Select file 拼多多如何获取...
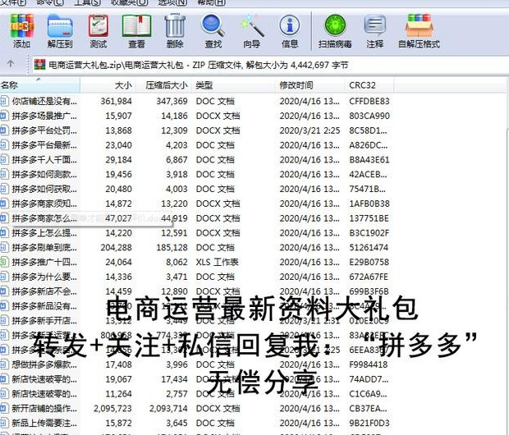509x435 pixels. tap(44, 189)
